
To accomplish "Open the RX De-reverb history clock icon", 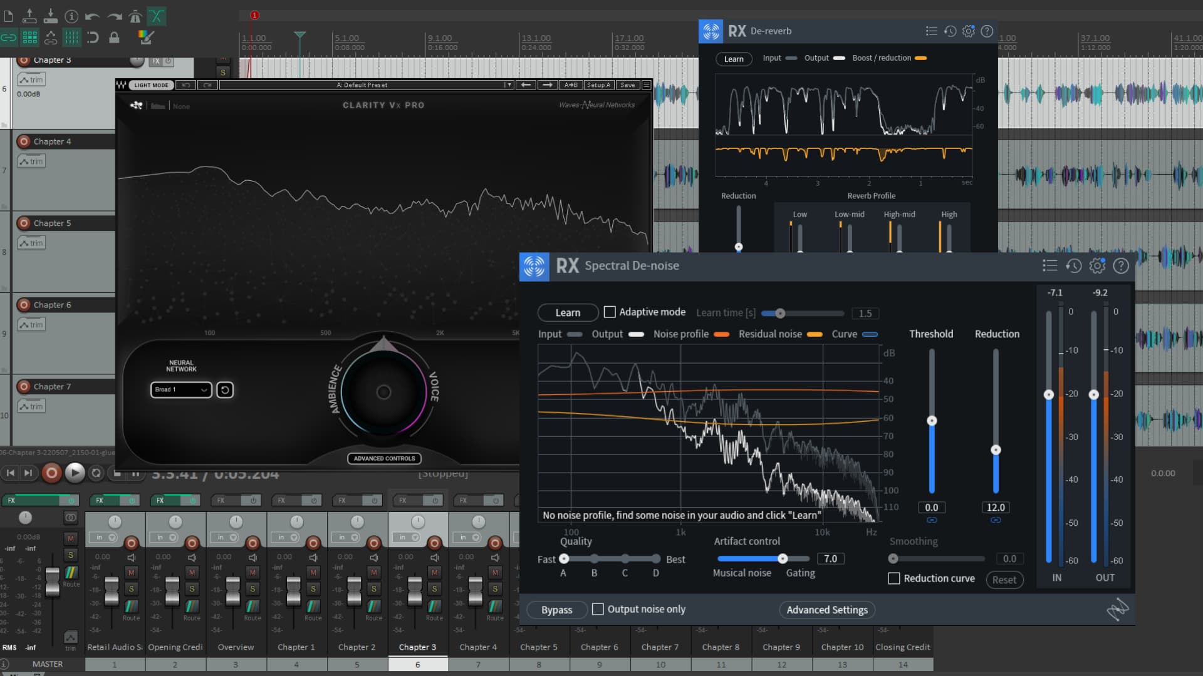I will click(950, 31).
